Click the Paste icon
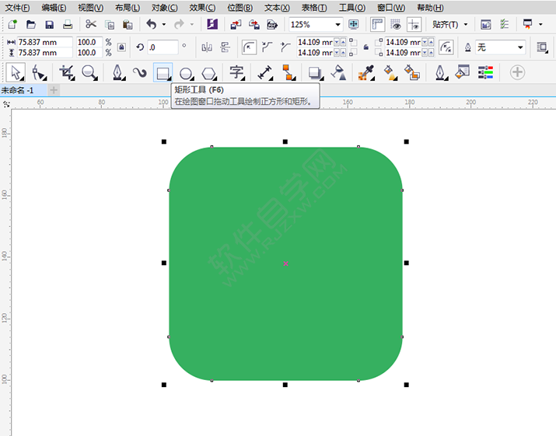The image size is (556, 436). pyautogui.click(x=128, y=24)
